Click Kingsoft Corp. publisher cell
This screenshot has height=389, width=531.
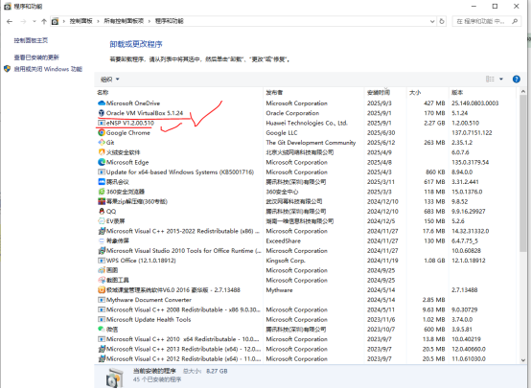click(x=286, y=260)
